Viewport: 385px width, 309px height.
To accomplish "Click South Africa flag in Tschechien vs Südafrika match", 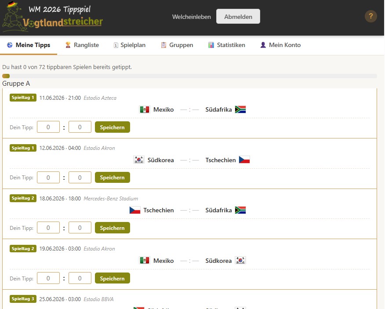I will coord(240,210).
